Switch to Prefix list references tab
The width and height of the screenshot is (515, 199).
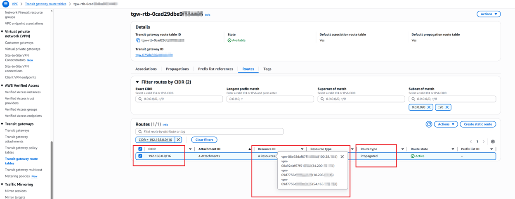pos(215,69)
